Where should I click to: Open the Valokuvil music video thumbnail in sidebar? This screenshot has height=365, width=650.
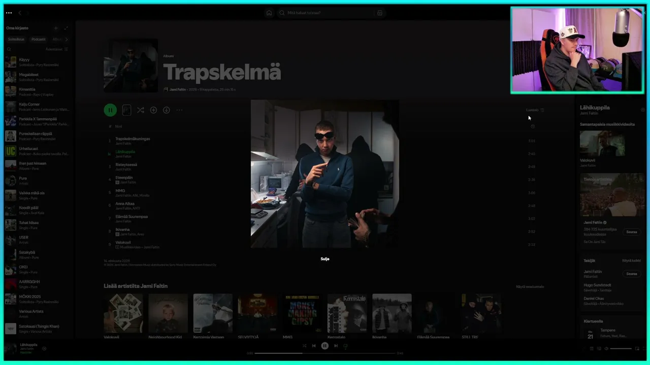click(602, 143)
